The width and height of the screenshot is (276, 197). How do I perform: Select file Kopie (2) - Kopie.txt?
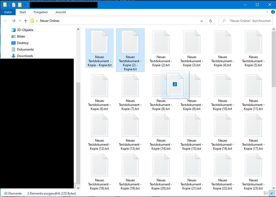pos(130,50)
